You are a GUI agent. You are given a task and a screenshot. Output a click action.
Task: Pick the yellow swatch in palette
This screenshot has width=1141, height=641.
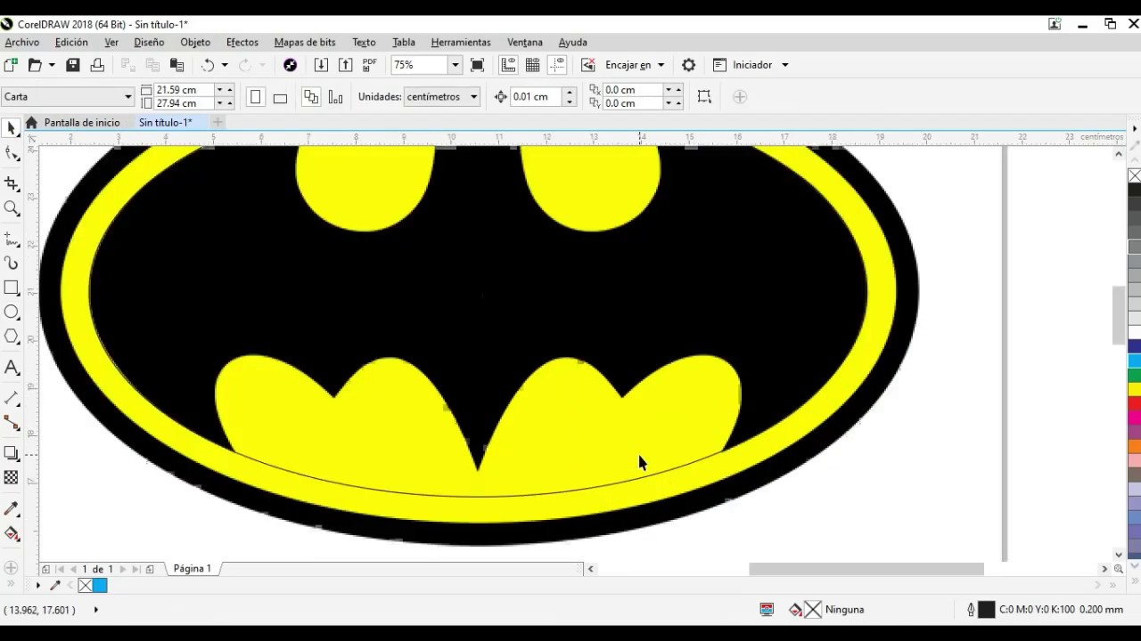(x=1135, y=389)
